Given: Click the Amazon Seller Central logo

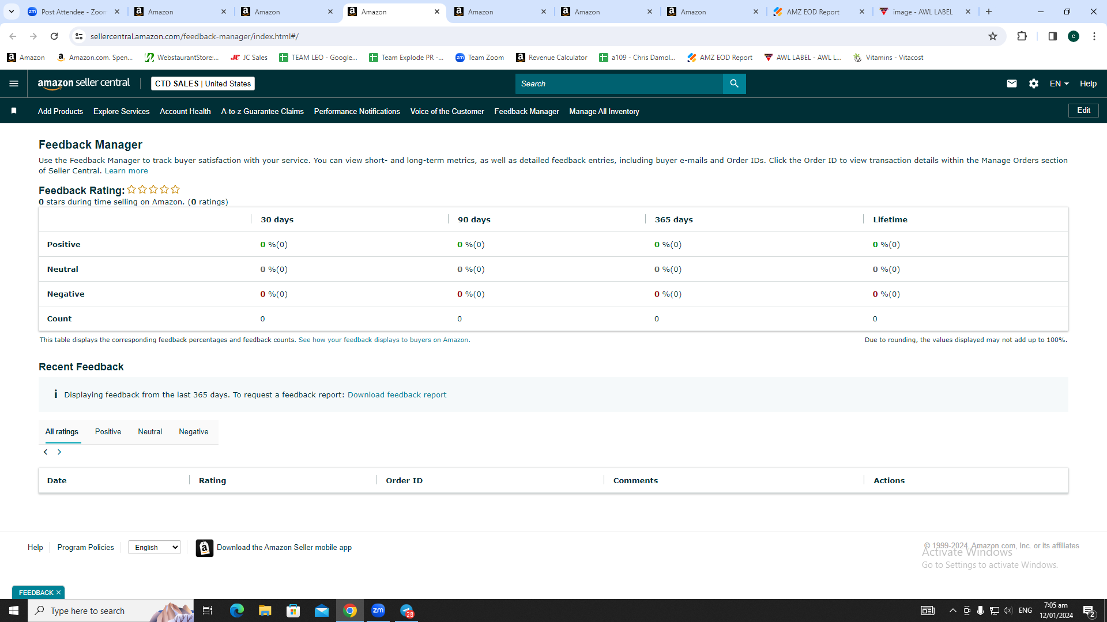Looking at the screenshot, I should coord(84,84).
